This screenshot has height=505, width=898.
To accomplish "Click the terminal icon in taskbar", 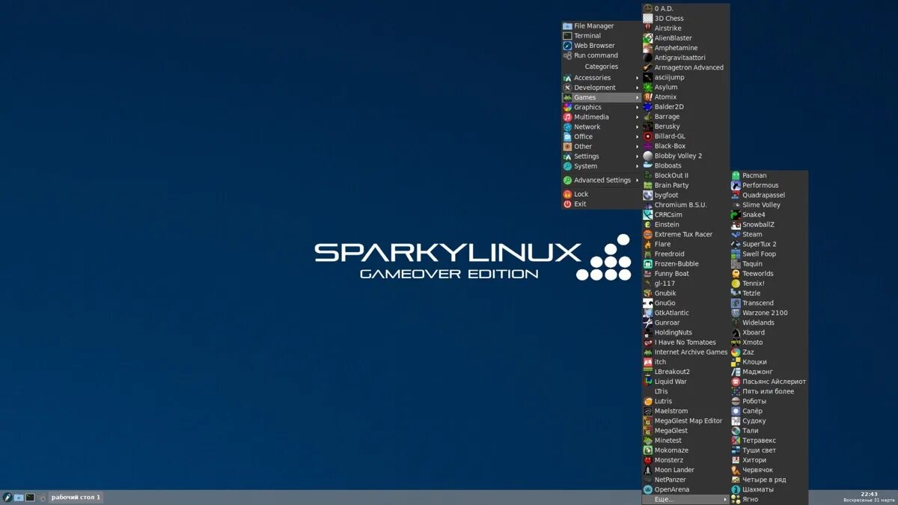I will click(30, 497).
